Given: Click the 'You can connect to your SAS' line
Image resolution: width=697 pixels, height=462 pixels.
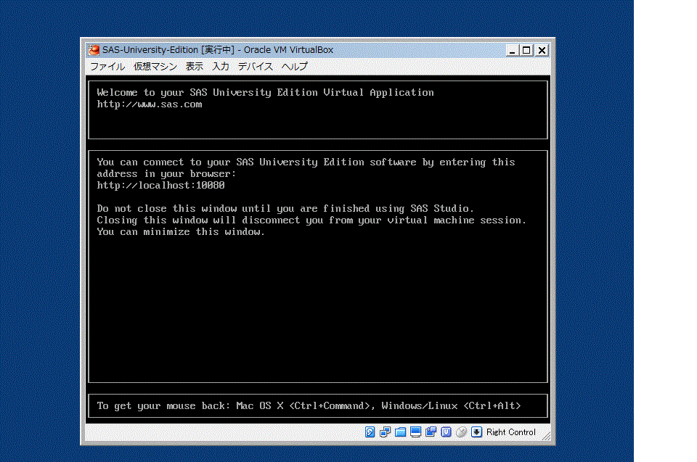Looking at the screenshot, I should pyautogui.click(x=306, y=162).
